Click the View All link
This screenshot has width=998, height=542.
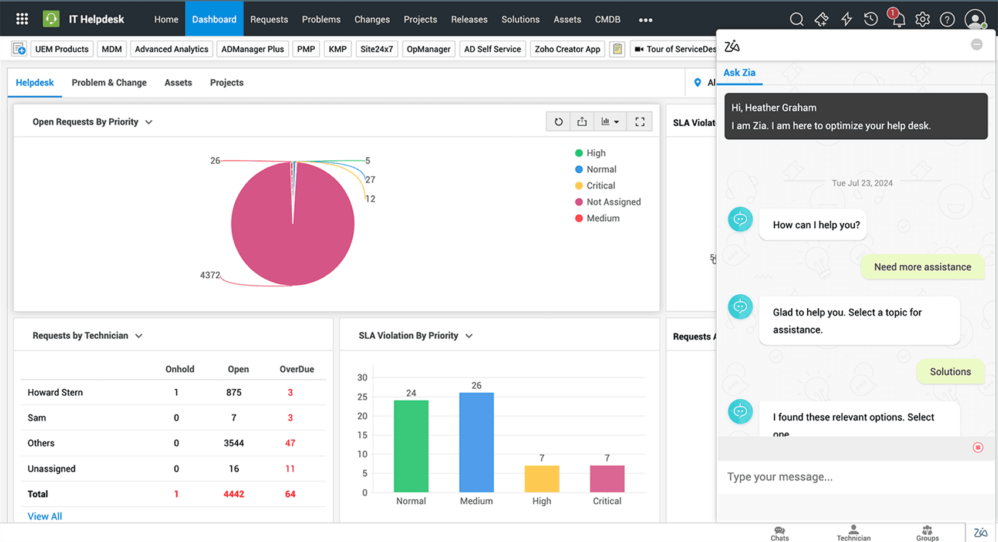(x=45, y=516)
